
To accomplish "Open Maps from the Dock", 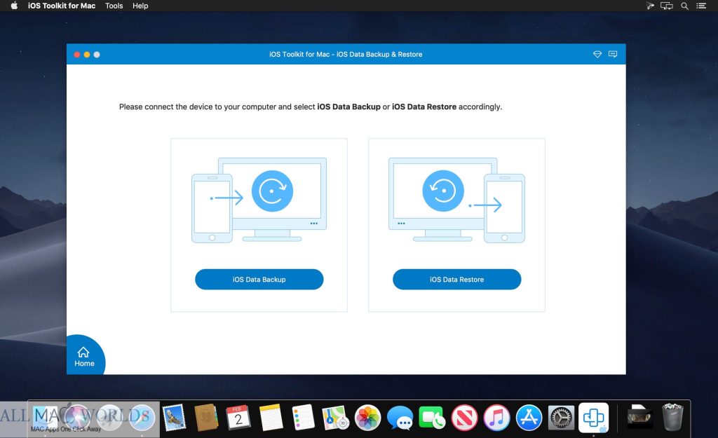I will point(335,418).
